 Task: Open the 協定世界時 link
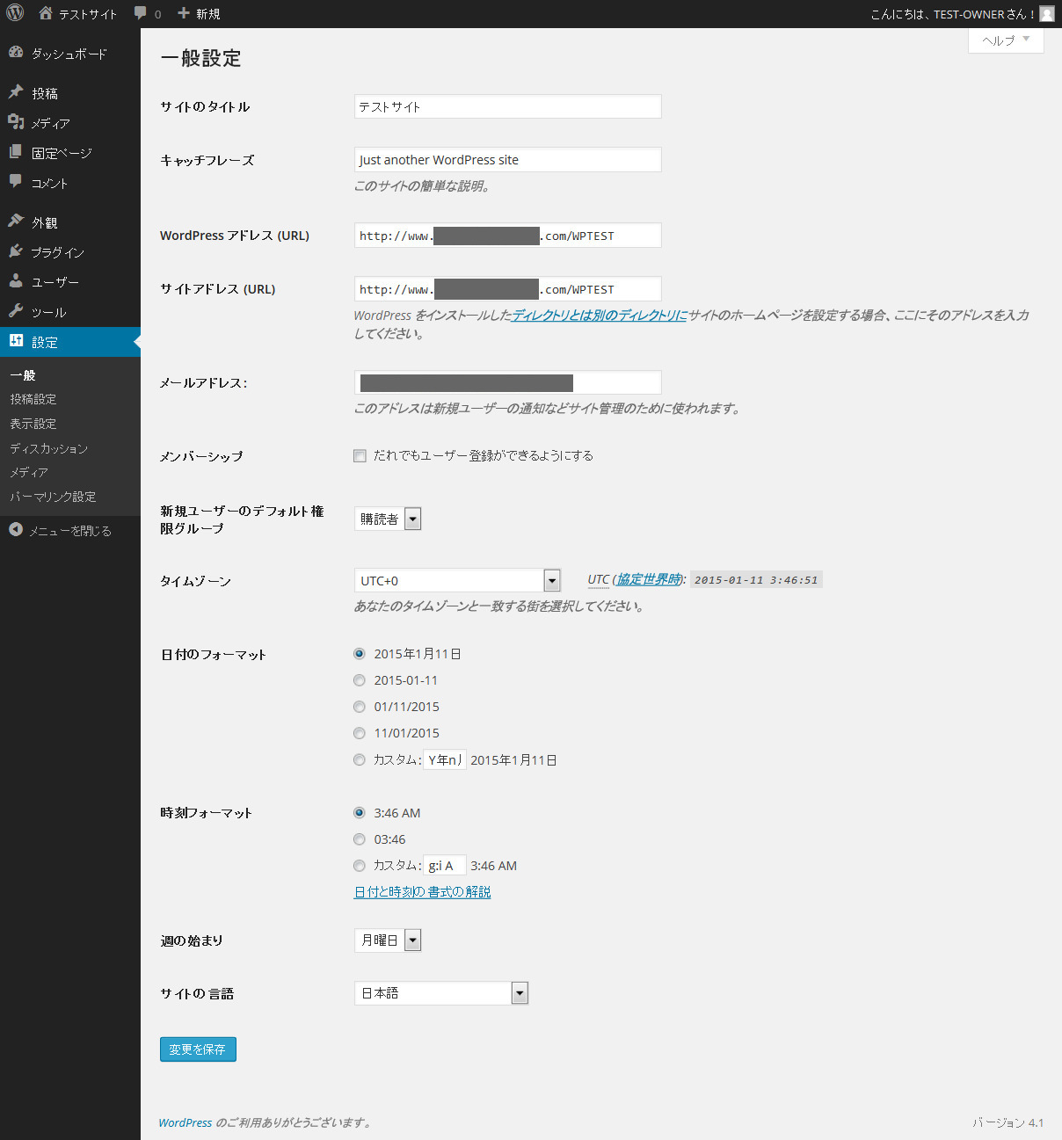(x=650, y=579)
